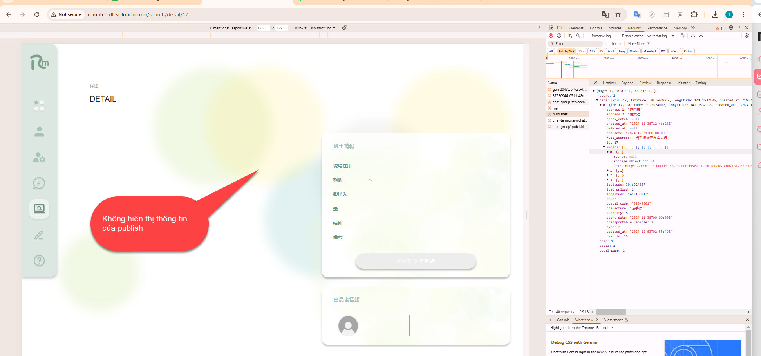Select the publishes request in list
761x356 pixels.
[x=560, y=114]
